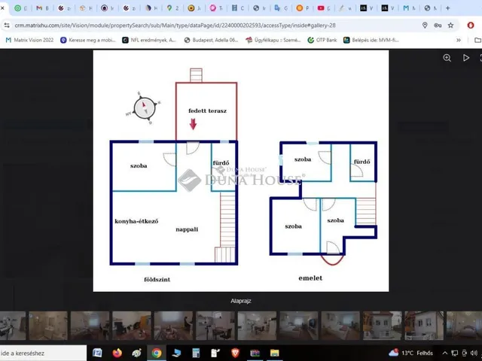Bookmark this page with the star icon

(x=451, y=25)
